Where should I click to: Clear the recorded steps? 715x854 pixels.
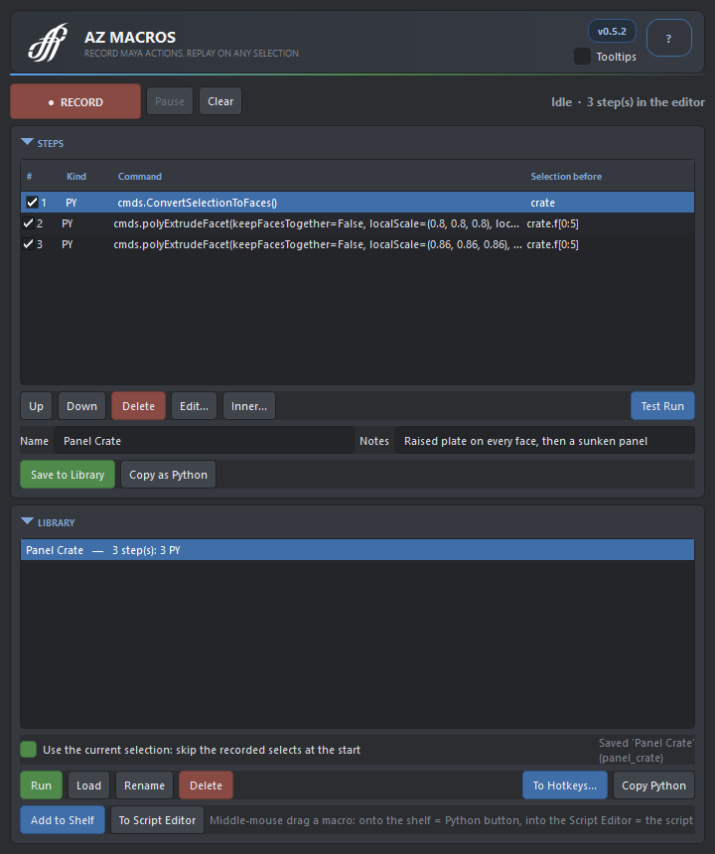(x=220, y=101)
